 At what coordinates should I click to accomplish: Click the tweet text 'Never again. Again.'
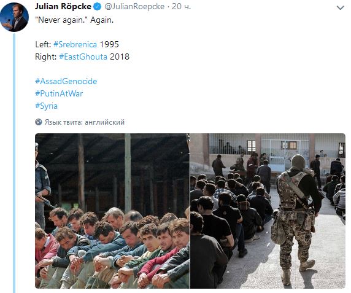click(x=74, y=20)
